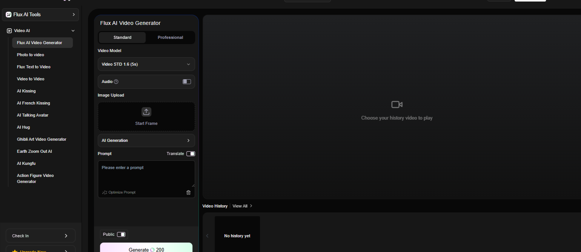The image size is (581, 252).
Task: Collapse the Video AI section chevron
Action: tap(73, 31)
